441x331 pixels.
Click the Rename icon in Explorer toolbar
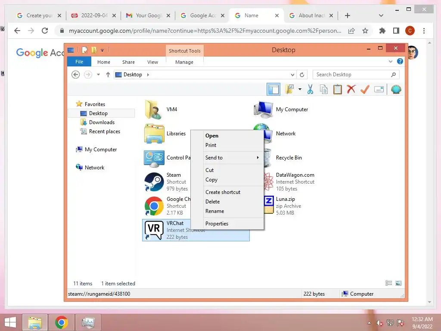coord(379,90)
